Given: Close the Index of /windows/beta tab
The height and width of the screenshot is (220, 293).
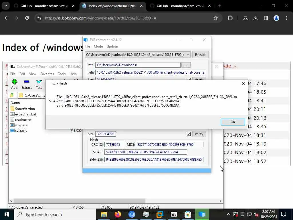Looking at the screenshot, I should tap(141, 6).
